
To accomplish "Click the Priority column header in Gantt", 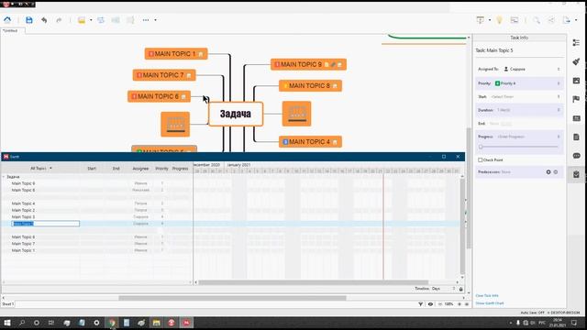I will [161, 169].
